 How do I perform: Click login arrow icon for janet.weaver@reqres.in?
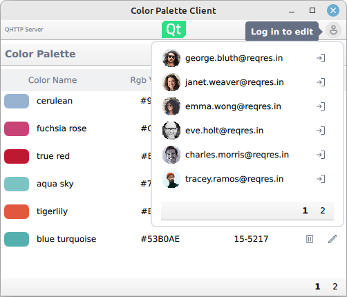coord(321,82)
